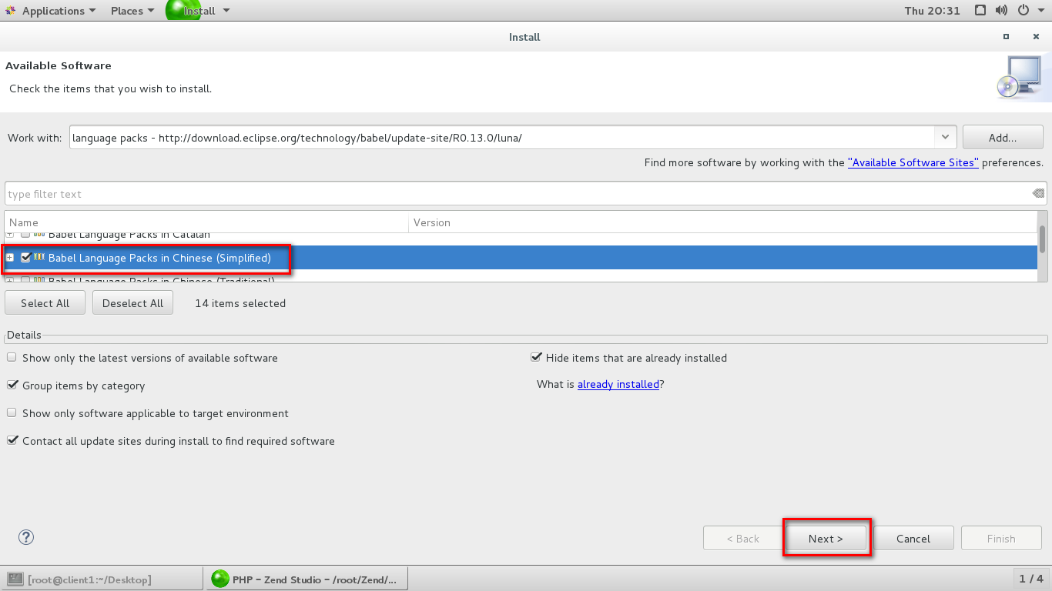Click the Next > button

coord(826,539)
